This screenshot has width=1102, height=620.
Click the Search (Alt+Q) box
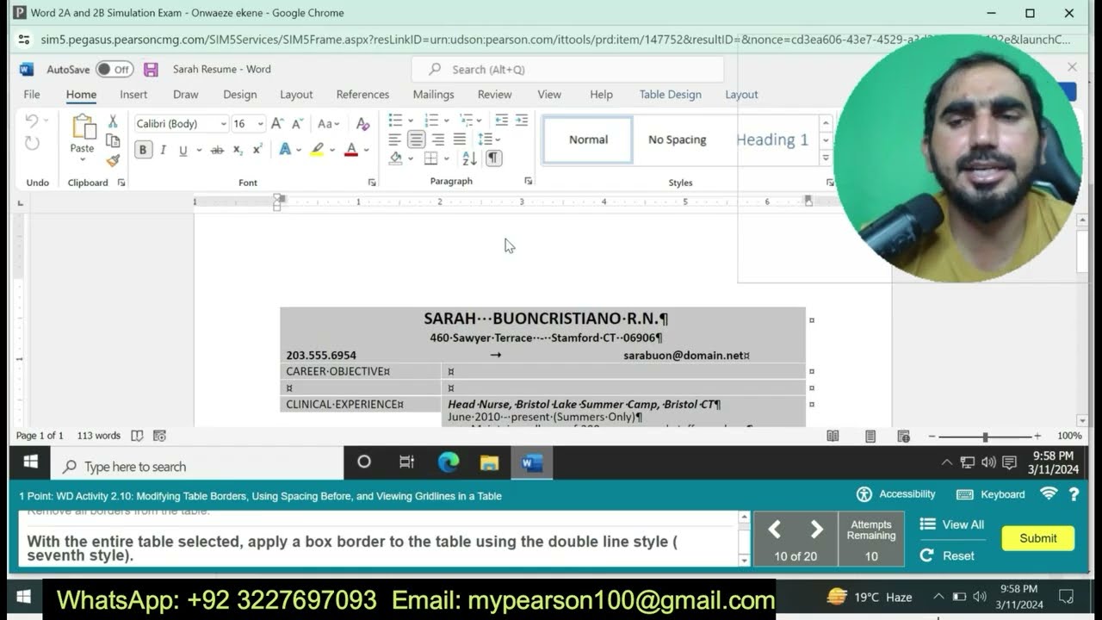pos(567,70)
